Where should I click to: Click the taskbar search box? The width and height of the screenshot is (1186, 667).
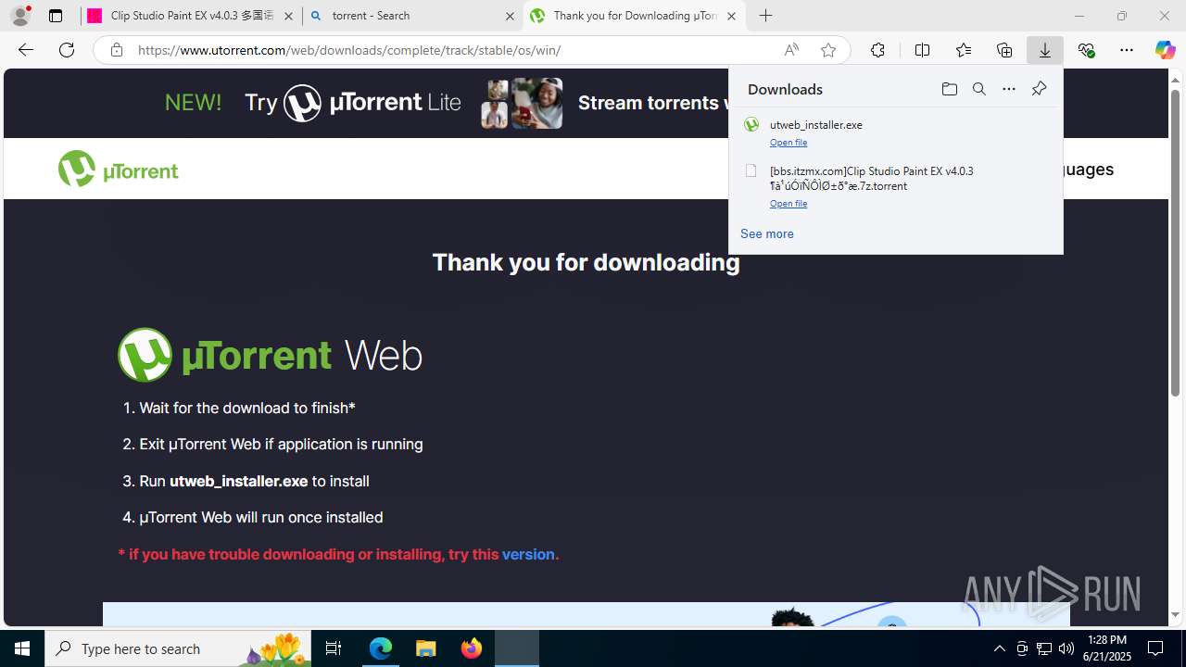(176, 648)
